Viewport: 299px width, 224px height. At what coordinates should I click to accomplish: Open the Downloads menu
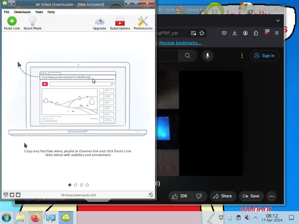point(22,12)
